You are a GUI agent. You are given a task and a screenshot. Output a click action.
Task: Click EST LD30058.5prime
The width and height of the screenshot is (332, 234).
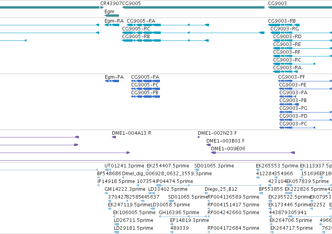click(153, 209)
